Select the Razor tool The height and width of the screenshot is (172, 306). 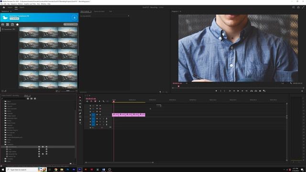pyautogui.click(x=80, y=107)
